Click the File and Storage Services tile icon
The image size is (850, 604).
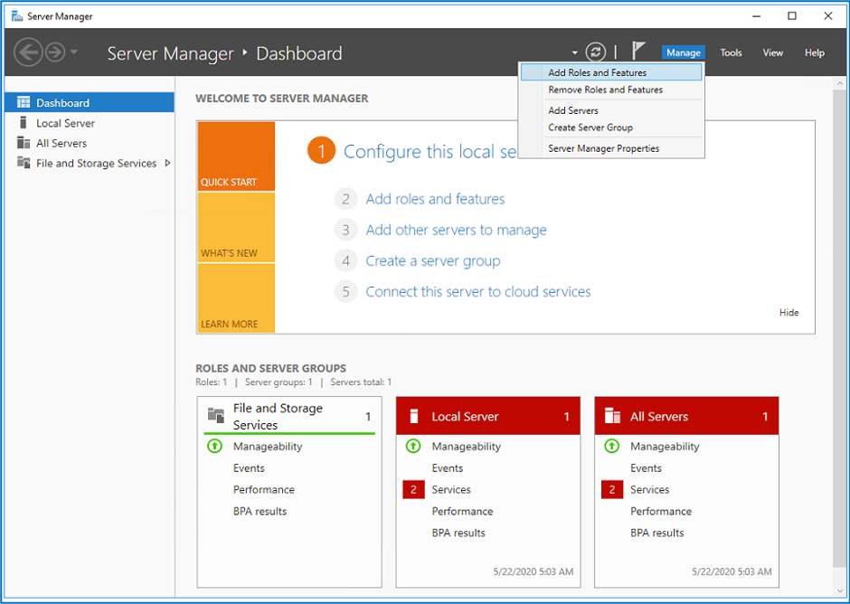[x=215, y=416]
